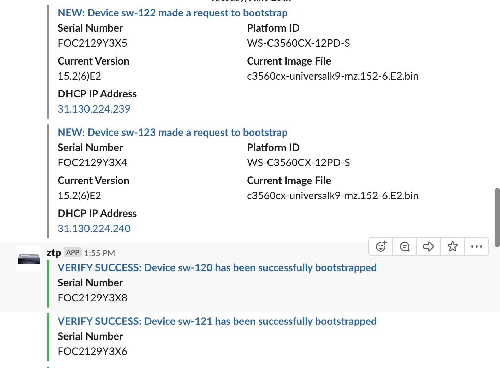The width and height of the screenshot is (500, 368).
Task: Open the ztp sender name
Action: coord(54,253)
